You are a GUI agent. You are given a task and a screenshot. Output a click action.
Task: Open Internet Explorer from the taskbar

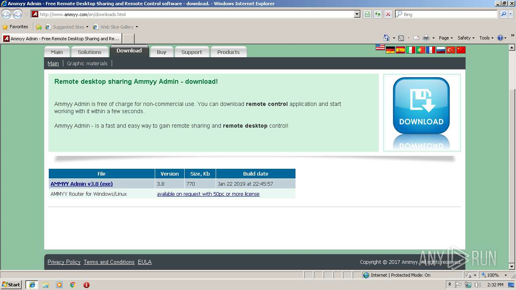[x=32, y=285]
